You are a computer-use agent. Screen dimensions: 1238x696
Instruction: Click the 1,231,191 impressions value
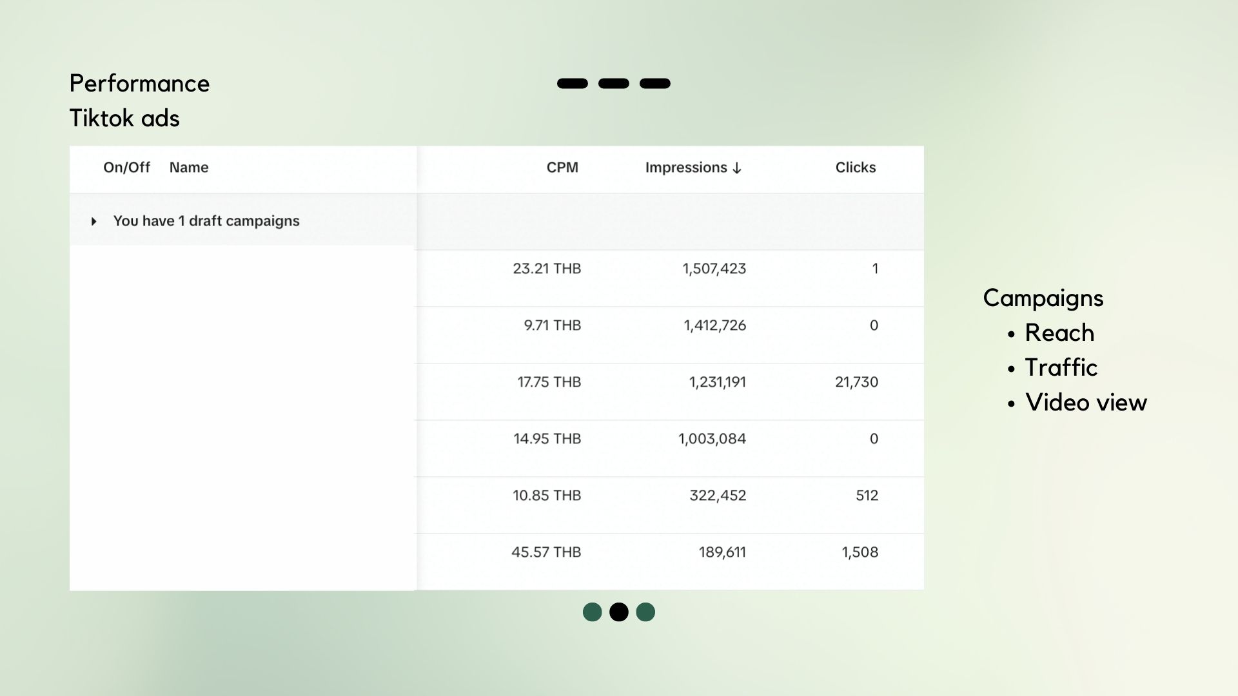tap(718, 382)
